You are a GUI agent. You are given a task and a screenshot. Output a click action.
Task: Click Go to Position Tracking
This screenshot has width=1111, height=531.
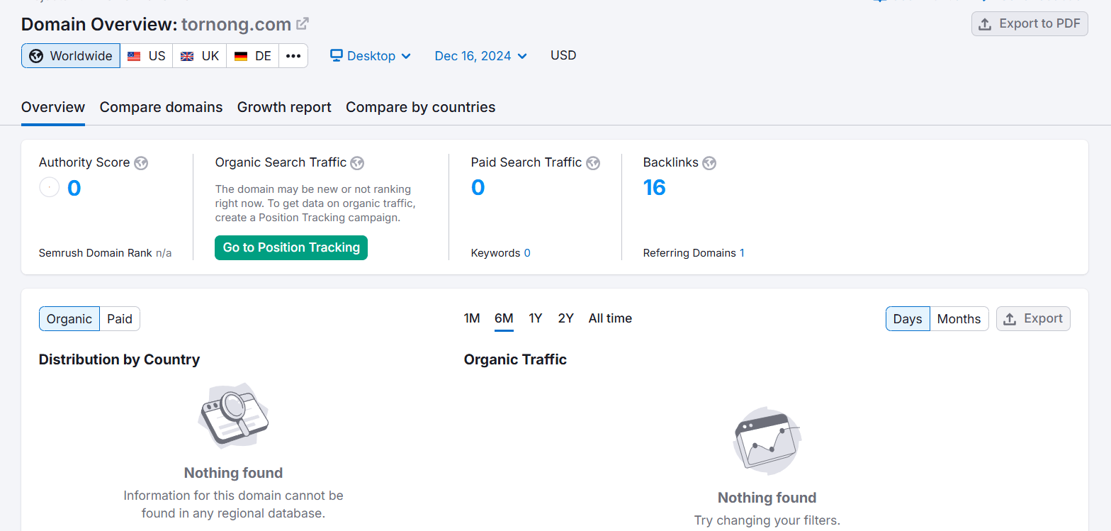[291, 247]
